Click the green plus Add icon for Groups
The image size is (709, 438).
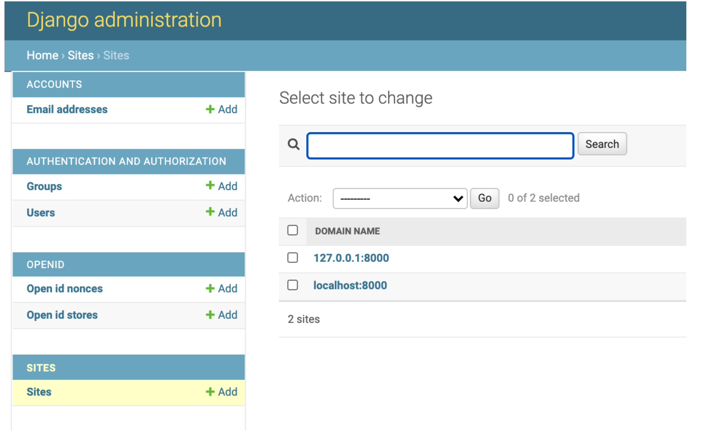click(x=210, y=186)
